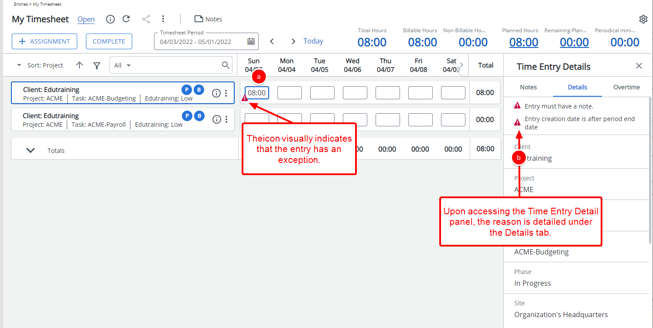Click the 'In Progress' phase value
The height and width of the screenshot is (328, 653).
coord(533,283)
